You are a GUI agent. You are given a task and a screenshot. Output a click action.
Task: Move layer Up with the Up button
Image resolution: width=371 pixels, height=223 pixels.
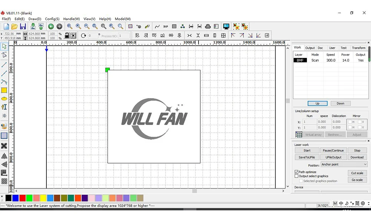317,103
